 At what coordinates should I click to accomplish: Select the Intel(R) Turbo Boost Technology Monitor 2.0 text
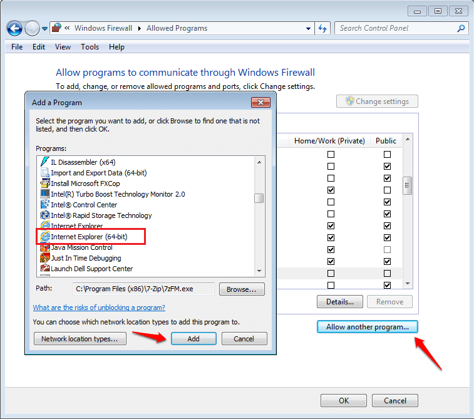point(118,194)
